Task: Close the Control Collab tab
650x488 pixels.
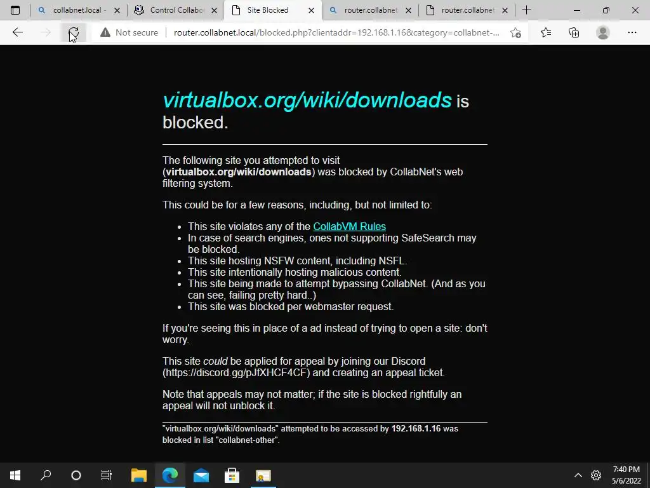Action: 214,10
